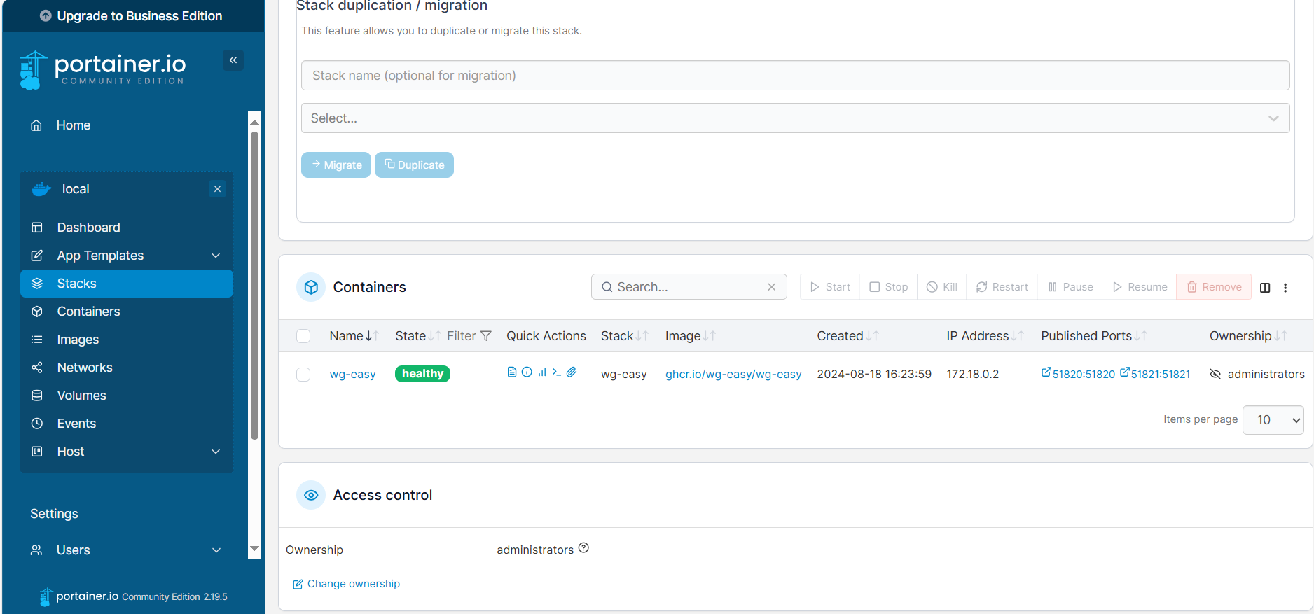This screenshot has width=1314, height=614.
Task: Open Stacks in the sidebar
Action: point(127,284)
